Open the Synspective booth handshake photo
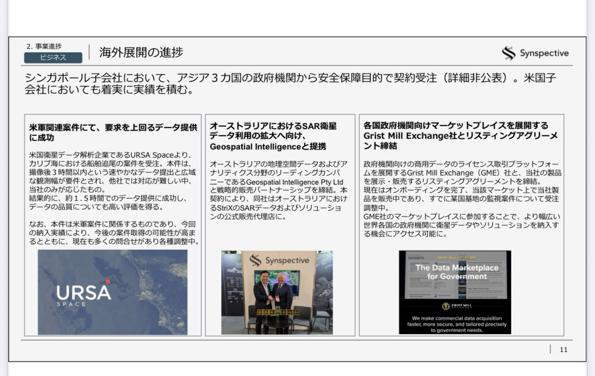 coord(277,293)
